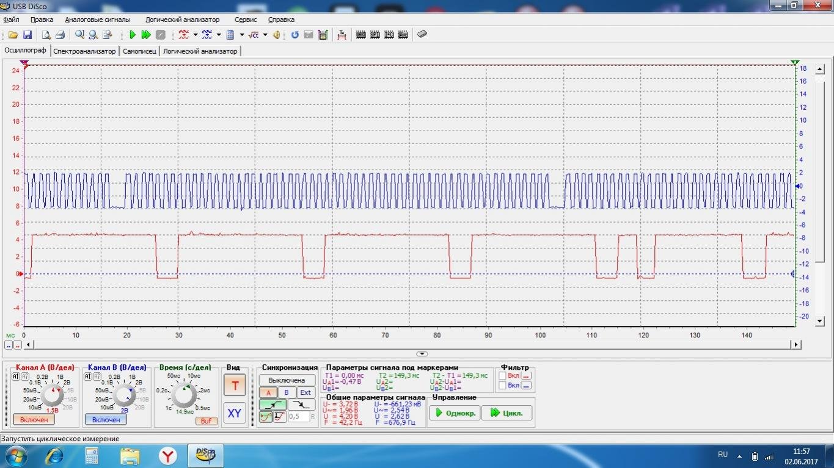Viewport: 834px width, 468px height.
Task: Click the Однокр. single run button
Action: pos(455,413)
